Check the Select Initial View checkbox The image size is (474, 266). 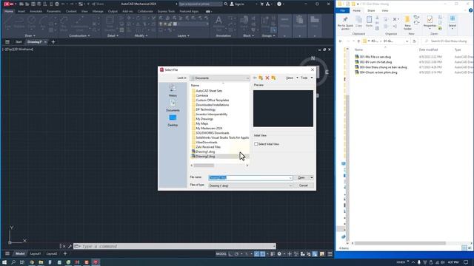pyautogui.click(x=256, y=144)
